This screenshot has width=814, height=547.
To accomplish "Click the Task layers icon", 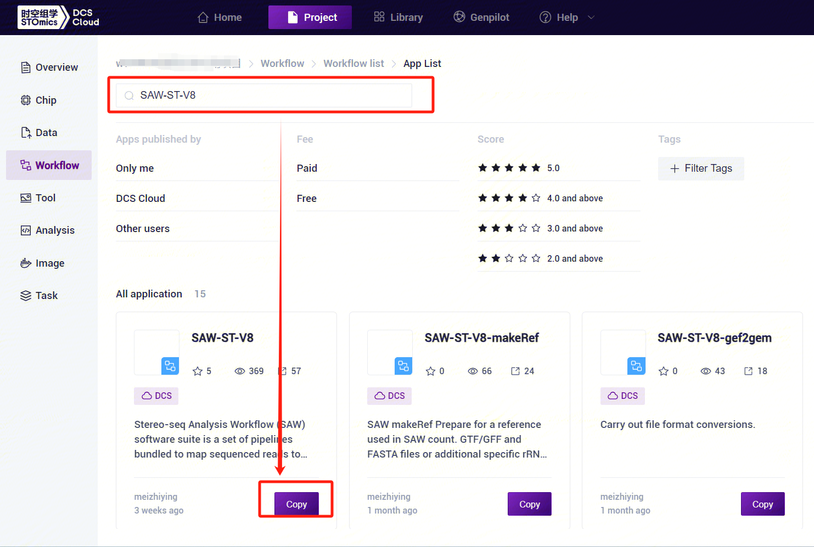I will (x=26, y=296).
